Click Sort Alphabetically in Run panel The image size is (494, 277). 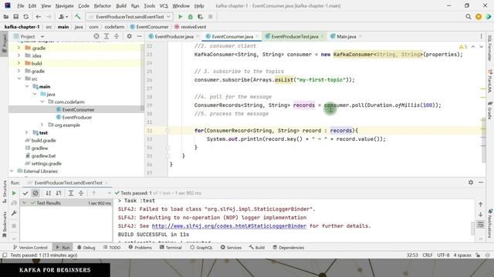[x=48, y=193]
